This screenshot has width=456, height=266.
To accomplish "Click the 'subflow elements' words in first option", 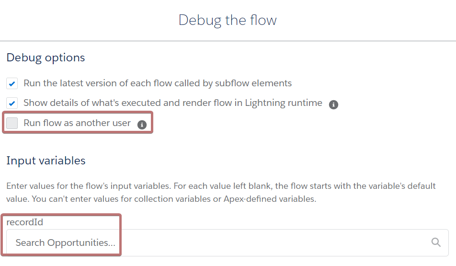I will point(253,83).
